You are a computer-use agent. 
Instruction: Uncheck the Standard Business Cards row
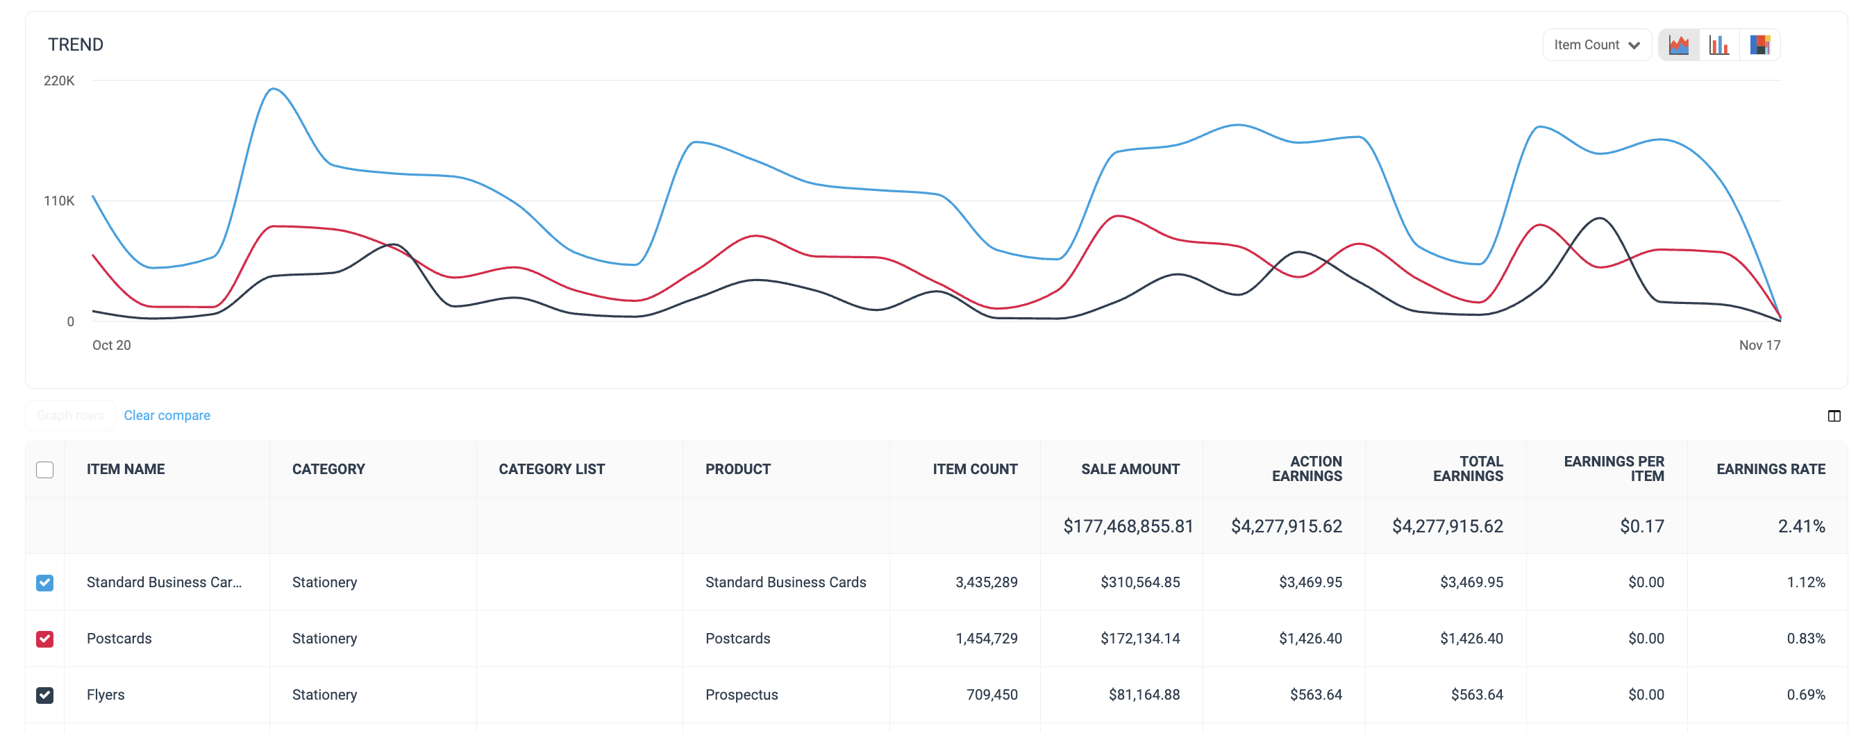(45, 582)
